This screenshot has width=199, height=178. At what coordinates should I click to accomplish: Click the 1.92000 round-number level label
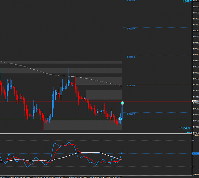(x=131, y=29)
